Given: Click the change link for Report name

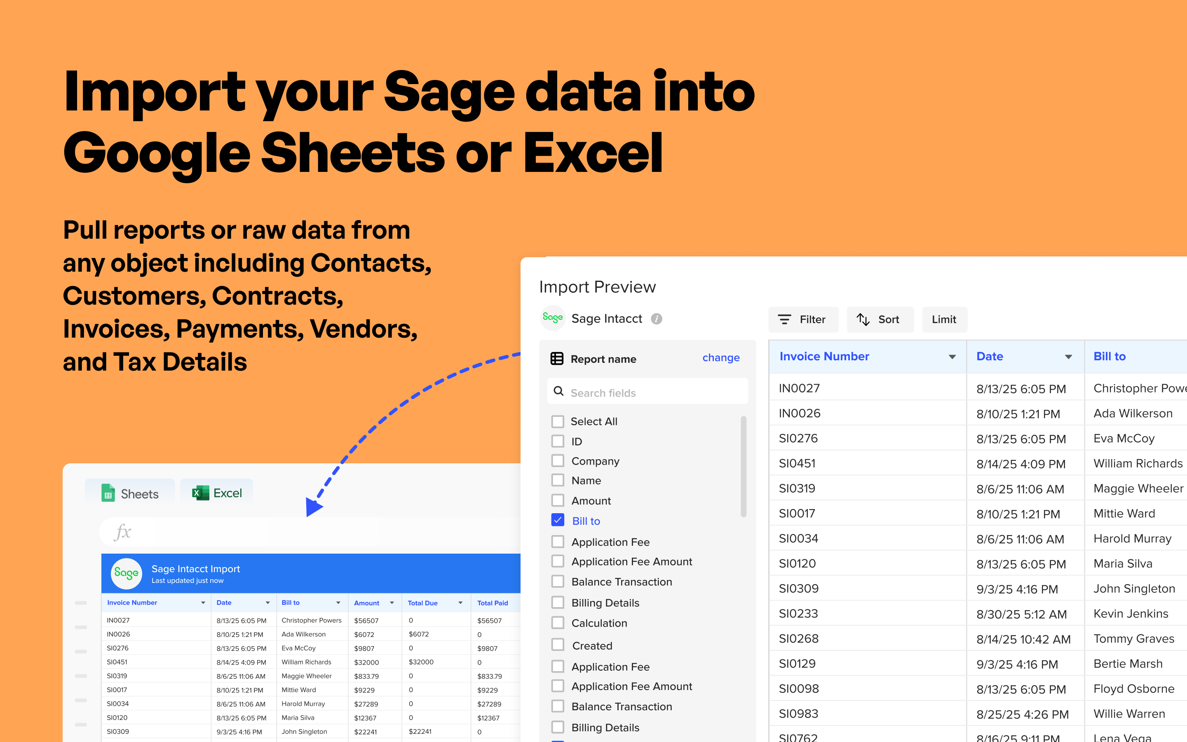Looking at the screenshot, I should [720, 358].
